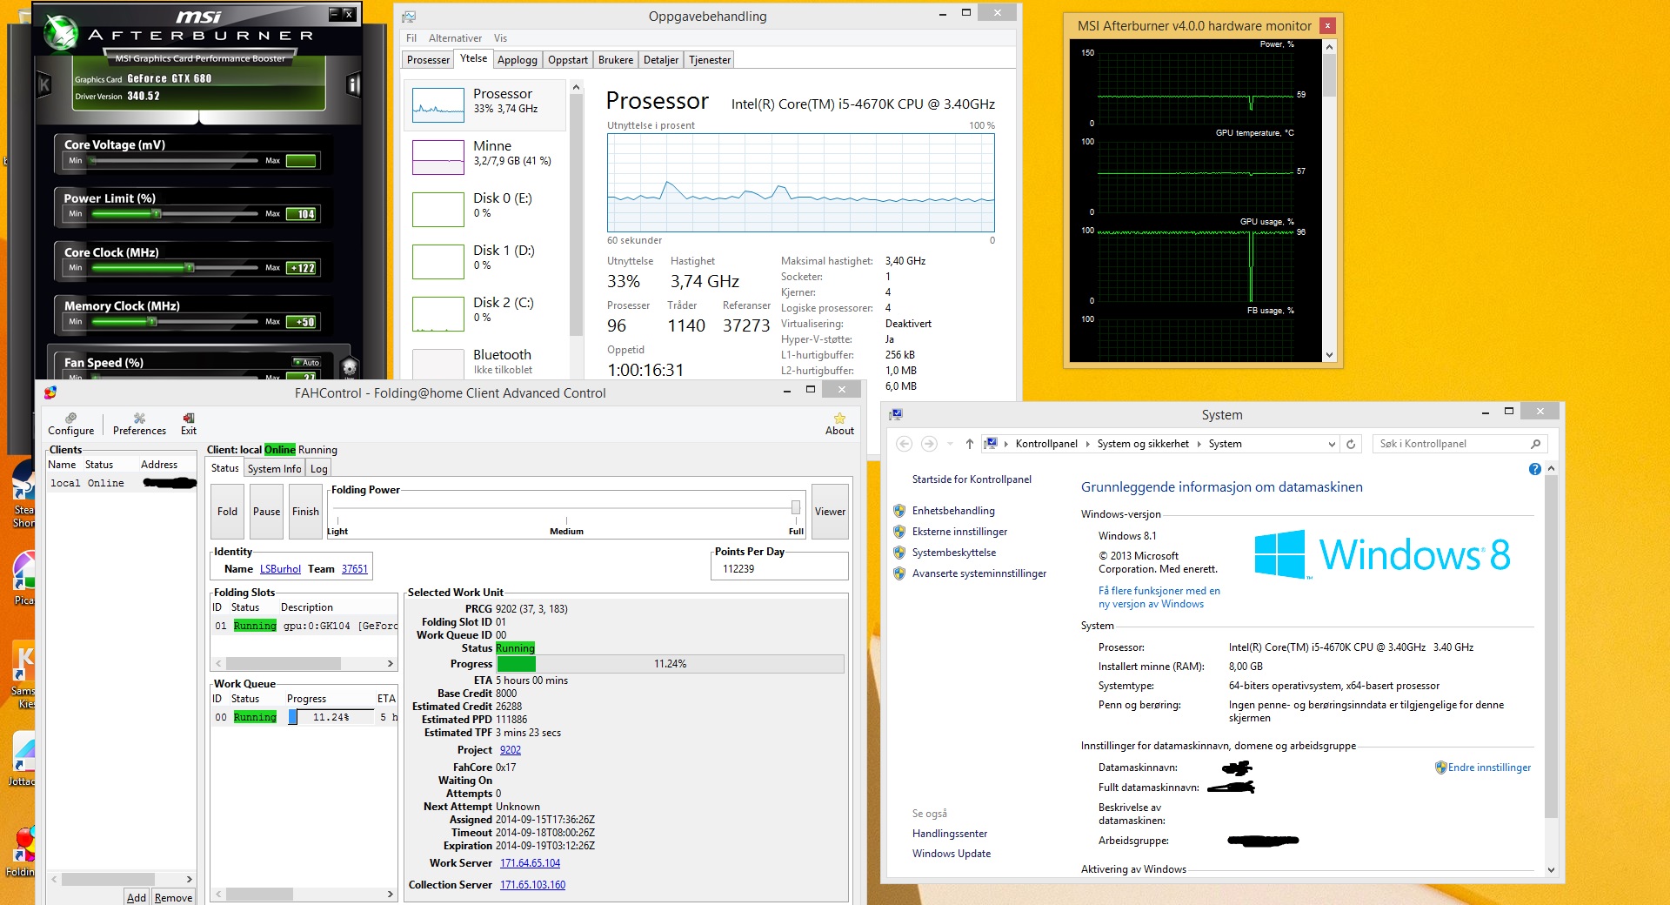The height and width of the screenshot is (905, 1670).
Task: Open Windows Update link
Action: (952, 854)
